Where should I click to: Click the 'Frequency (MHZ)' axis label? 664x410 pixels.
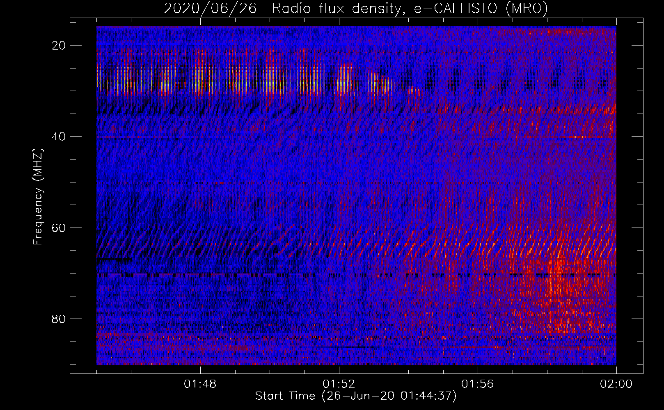click(38, 196)
